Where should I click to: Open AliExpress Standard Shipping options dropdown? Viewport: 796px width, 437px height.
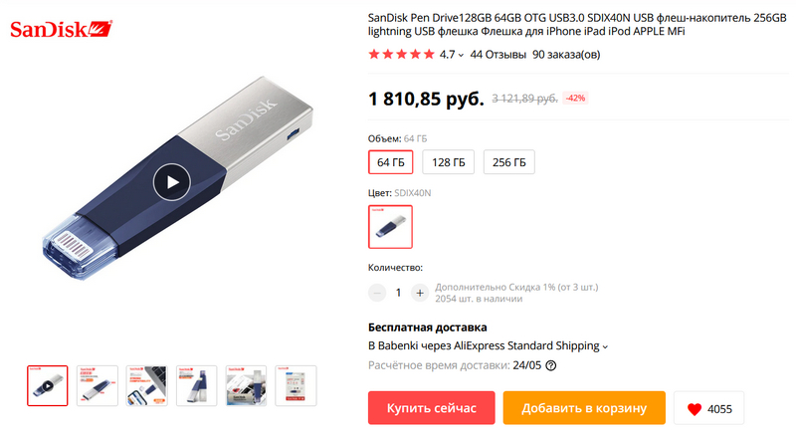tap(605, 346)
